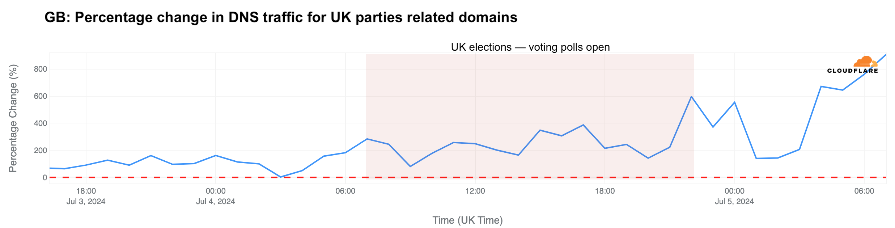Viewport: 895px width, 228px height.
Task: Click the 400 y-axis tick label
Action: (x=41, y=123)
